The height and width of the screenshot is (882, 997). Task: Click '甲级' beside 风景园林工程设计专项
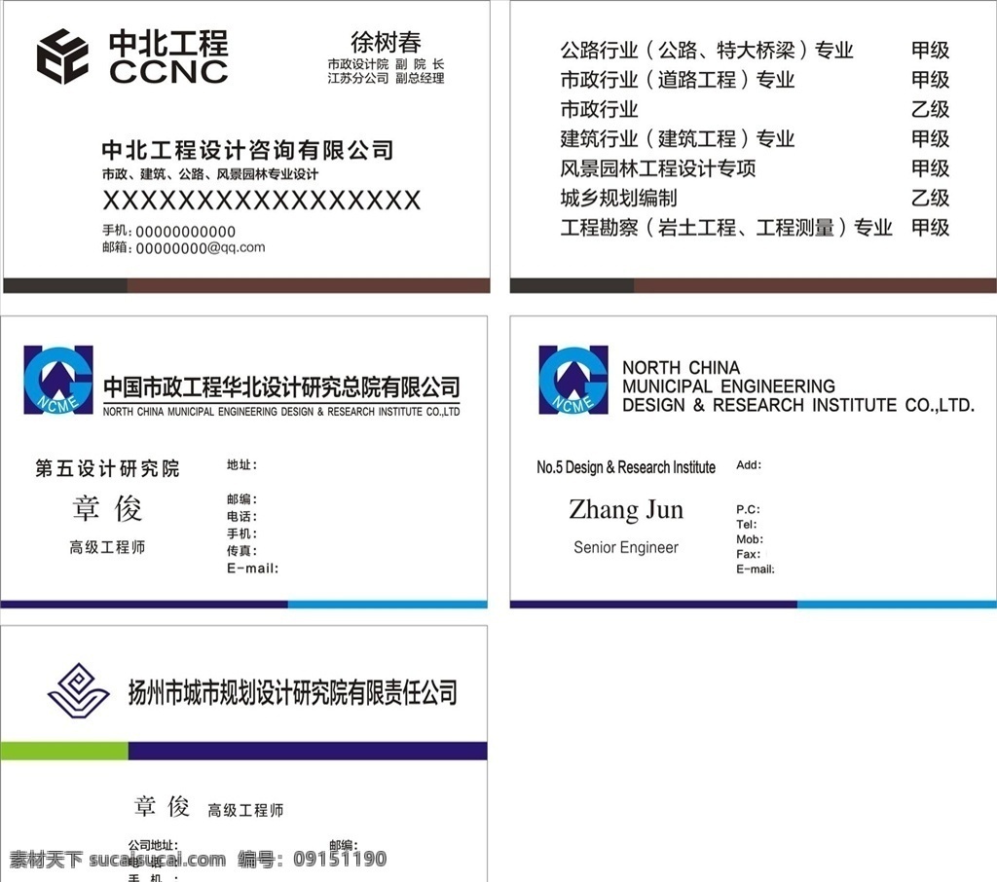[930, 168]
